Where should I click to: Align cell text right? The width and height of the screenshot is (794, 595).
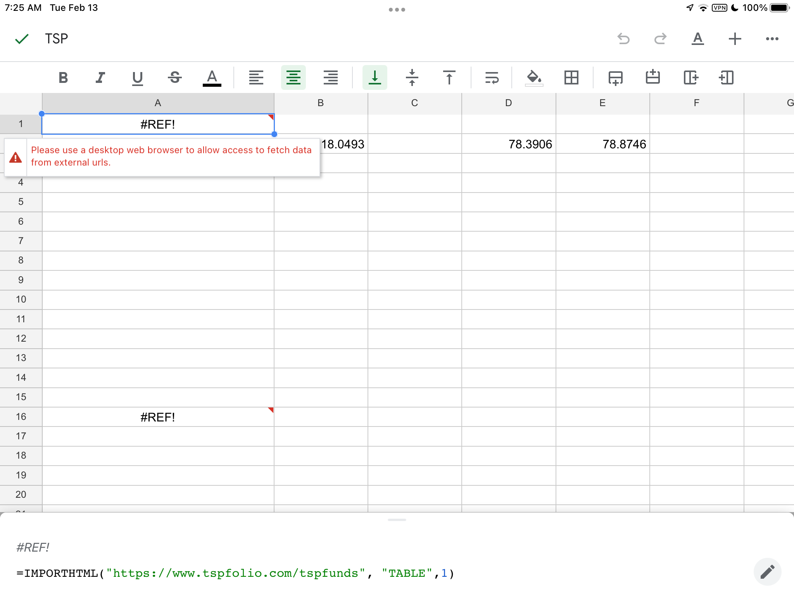point(331,78)
